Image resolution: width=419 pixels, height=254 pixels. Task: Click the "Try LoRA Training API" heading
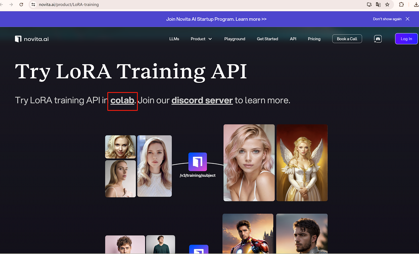[131, 72]
